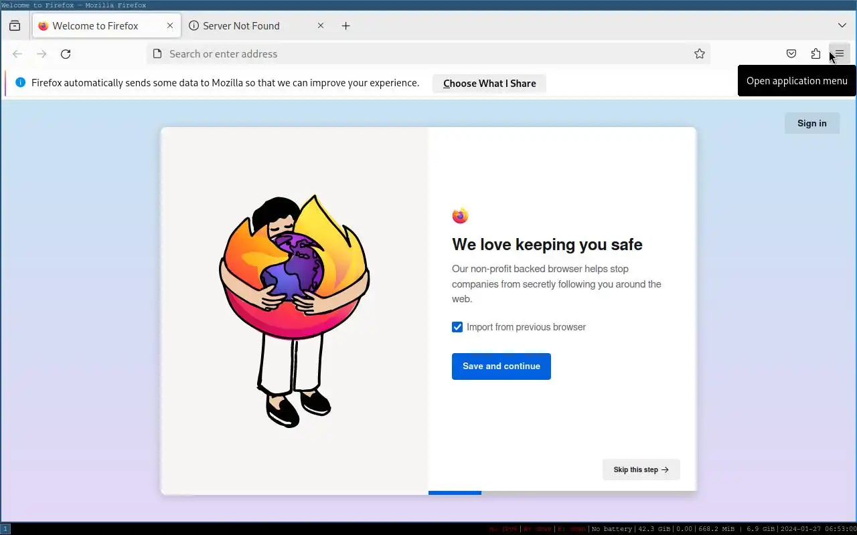Close the Welcome to Firefox tab
Viewport: 857px width, 535px height.
tap(170, 25)
